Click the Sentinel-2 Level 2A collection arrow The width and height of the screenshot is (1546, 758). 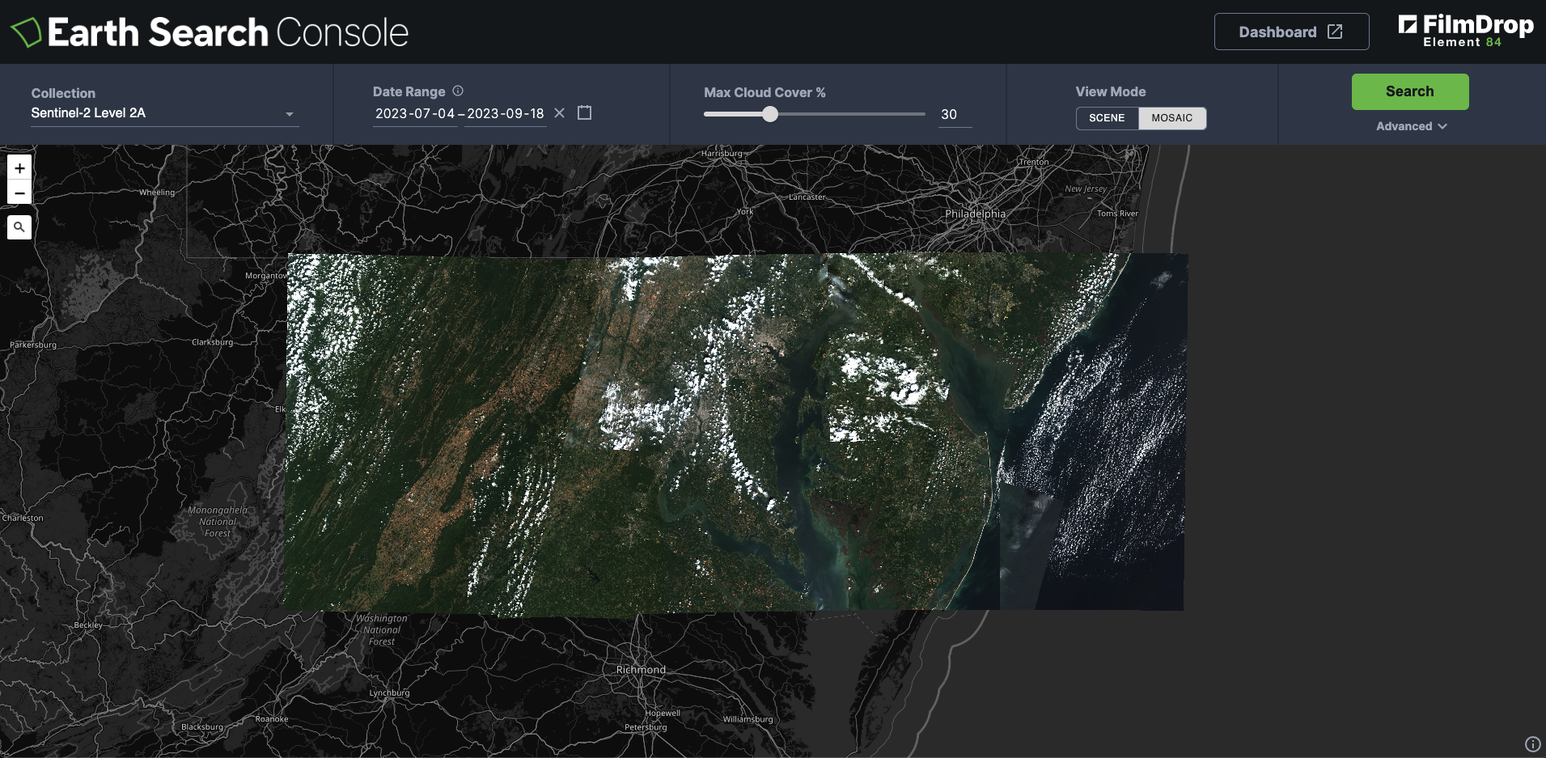(290, 114)
